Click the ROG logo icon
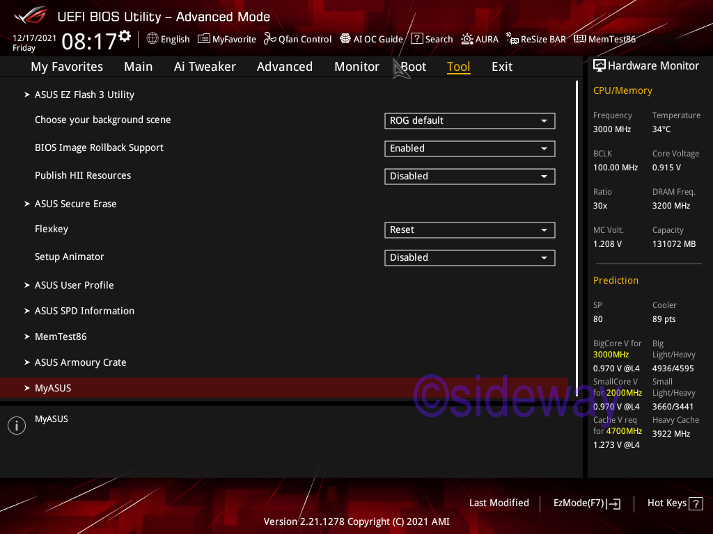This screenshot has width=713, height=534. coord(31,16)
